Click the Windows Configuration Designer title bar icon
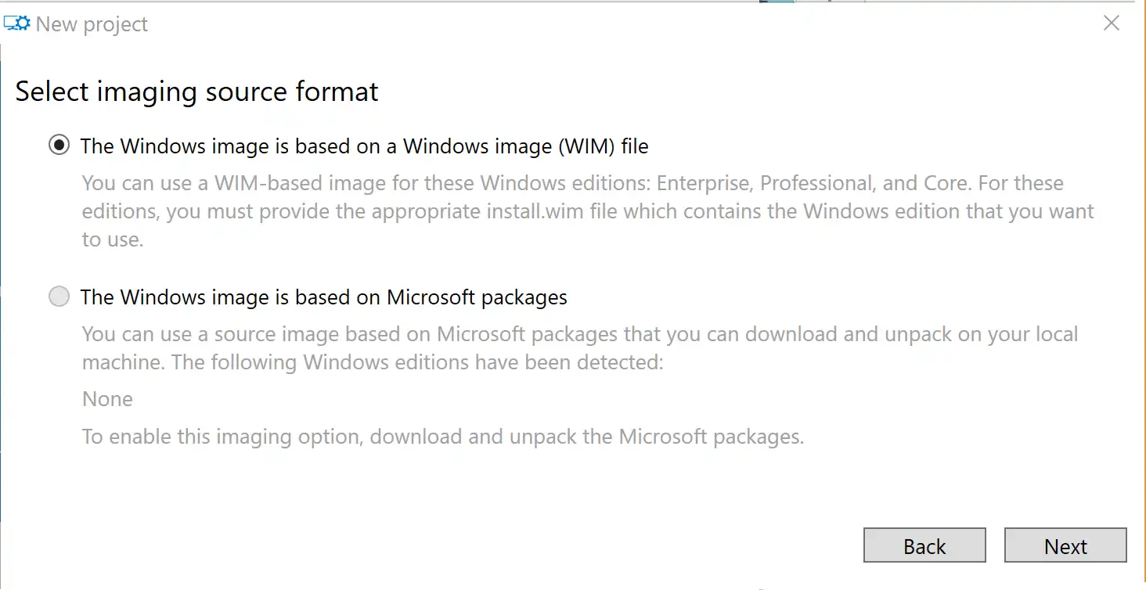Viewport: 1146px width, 590px height. point(17,23)
